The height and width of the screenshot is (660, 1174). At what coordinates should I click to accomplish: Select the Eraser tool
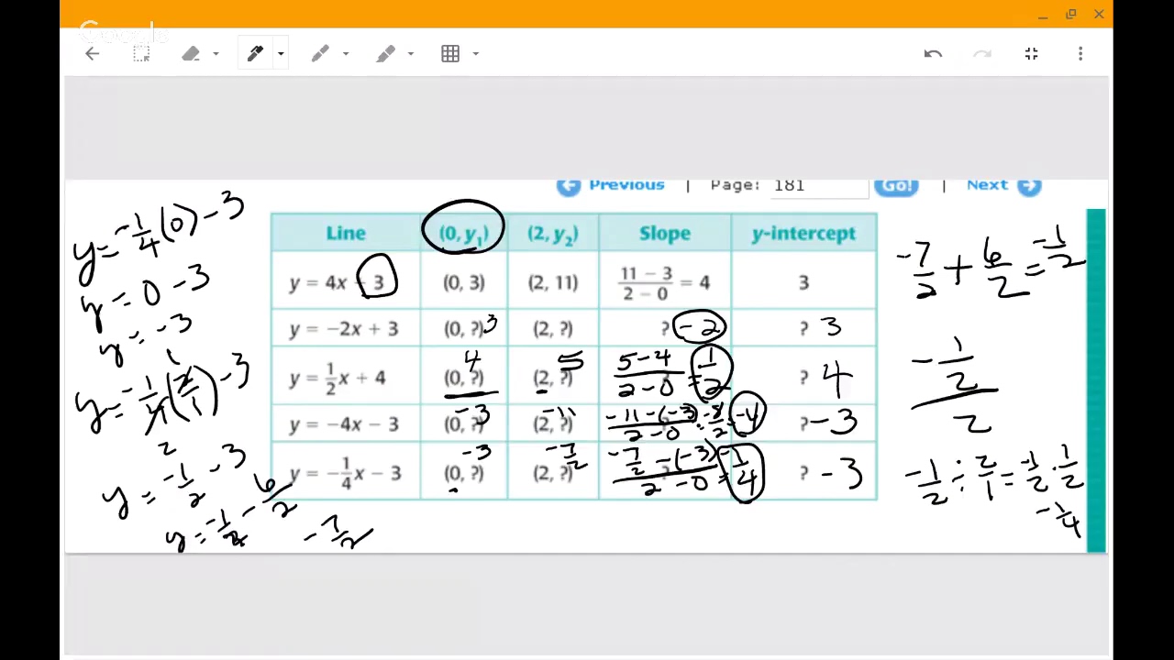[191, 54]
